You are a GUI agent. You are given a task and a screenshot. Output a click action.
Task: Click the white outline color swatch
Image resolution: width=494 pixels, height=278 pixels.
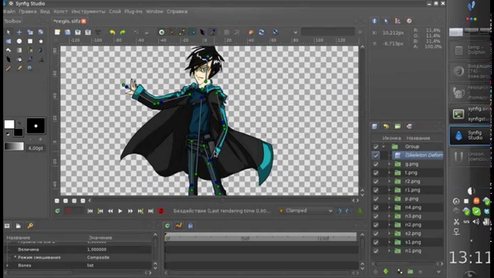pos(9,124)
